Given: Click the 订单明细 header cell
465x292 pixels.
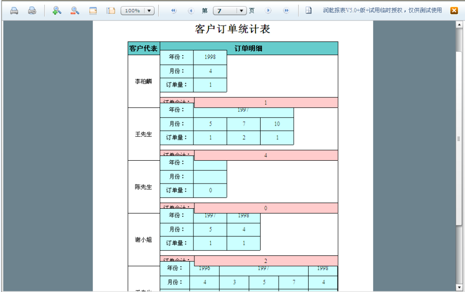Looking at the screenshot, I should [249, 48].
